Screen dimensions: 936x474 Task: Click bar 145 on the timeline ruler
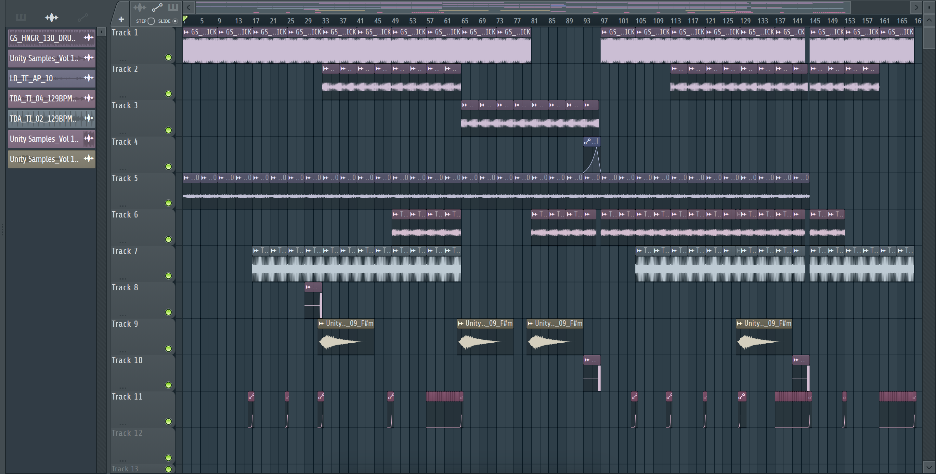click(815, 21)
